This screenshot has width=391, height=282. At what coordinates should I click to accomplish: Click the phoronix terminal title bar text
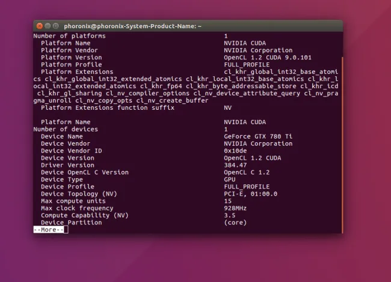point(132,26)
